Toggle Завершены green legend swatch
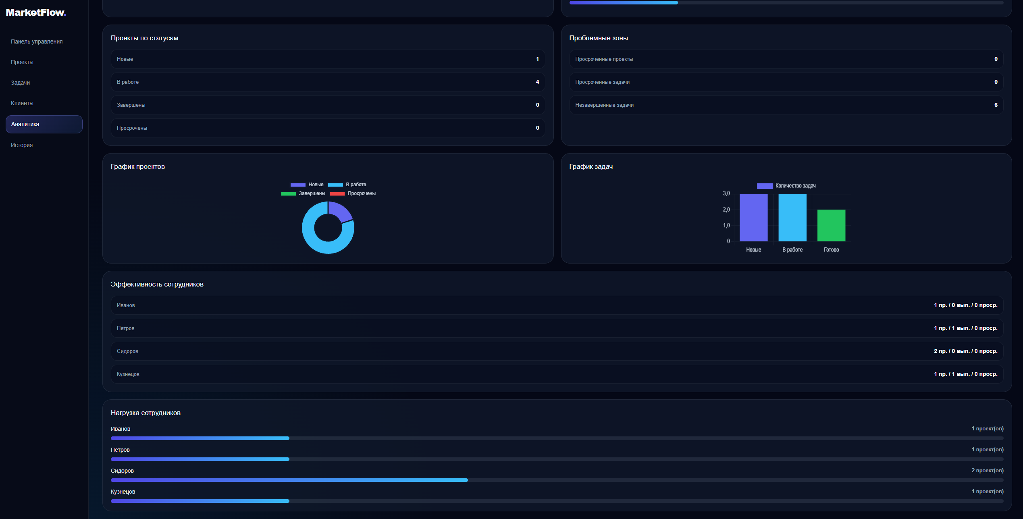Viewport: 1023px width, 519px height. tap(288, 194)
